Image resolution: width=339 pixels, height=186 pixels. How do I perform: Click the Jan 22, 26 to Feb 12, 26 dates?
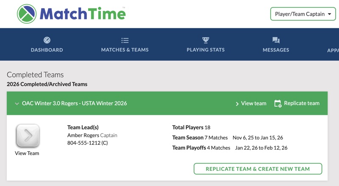[x=261, y=148]
